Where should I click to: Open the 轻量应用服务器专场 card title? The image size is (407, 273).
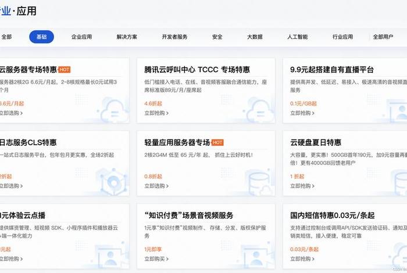click(177, 142)
